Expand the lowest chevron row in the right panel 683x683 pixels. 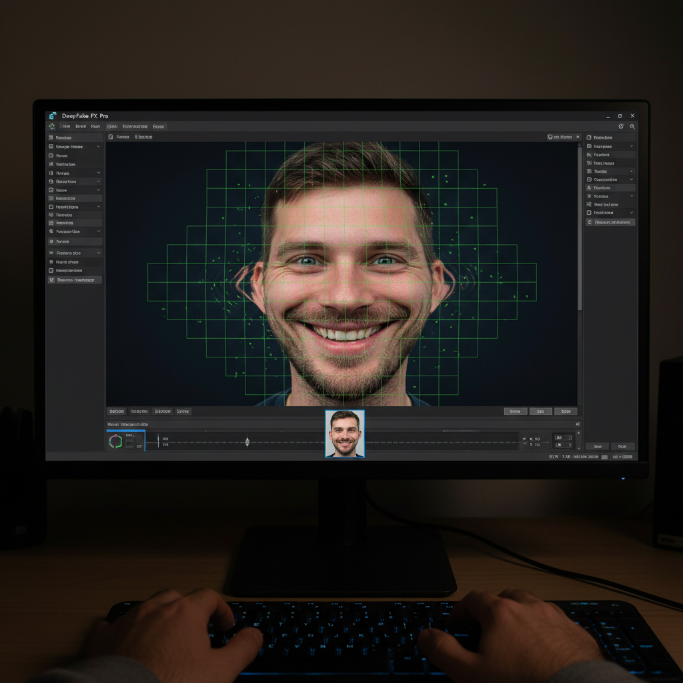click(632, 213)
